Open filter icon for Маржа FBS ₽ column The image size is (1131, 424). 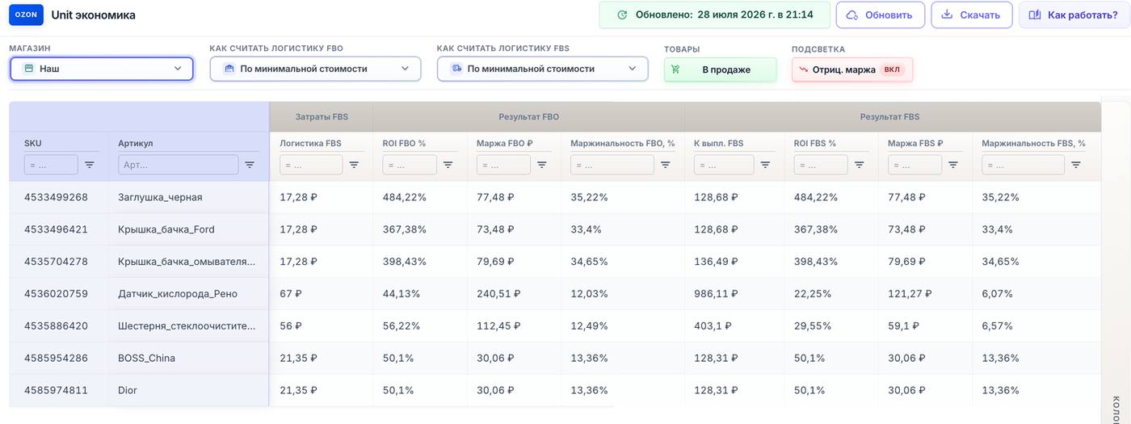[x=952, y=165]
